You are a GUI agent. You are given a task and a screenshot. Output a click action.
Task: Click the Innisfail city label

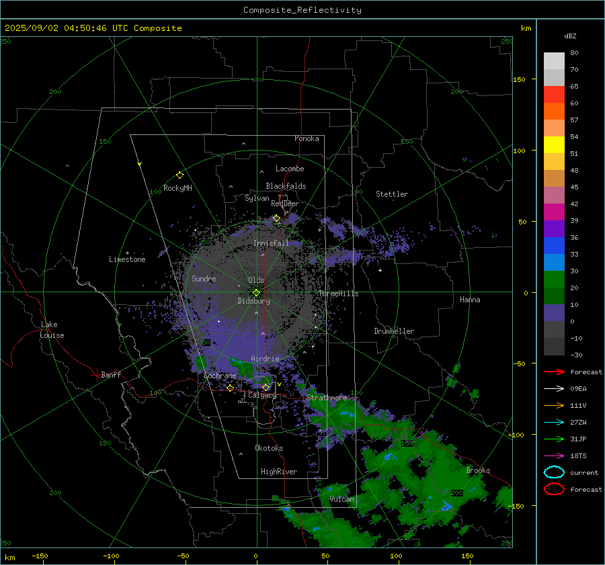(x=271, y=243)
